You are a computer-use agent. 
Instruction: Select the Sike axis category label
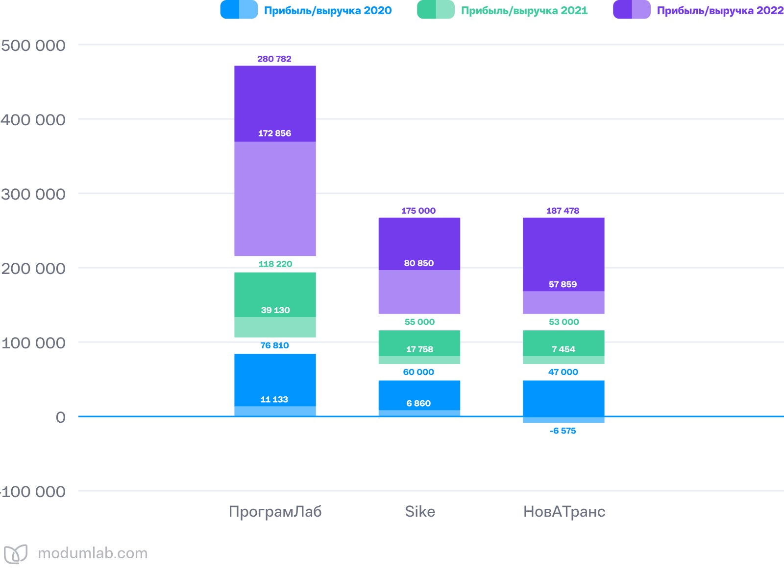(419, 512)
